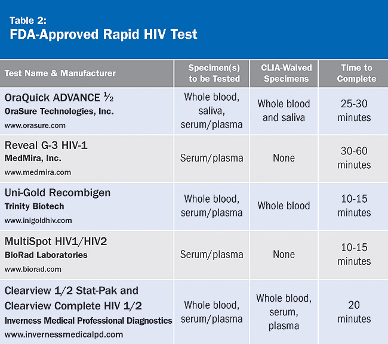388x344 pixels.
Task: Click the FDA-Approved Rapid HIV Test title
Action: click(103, 34)
